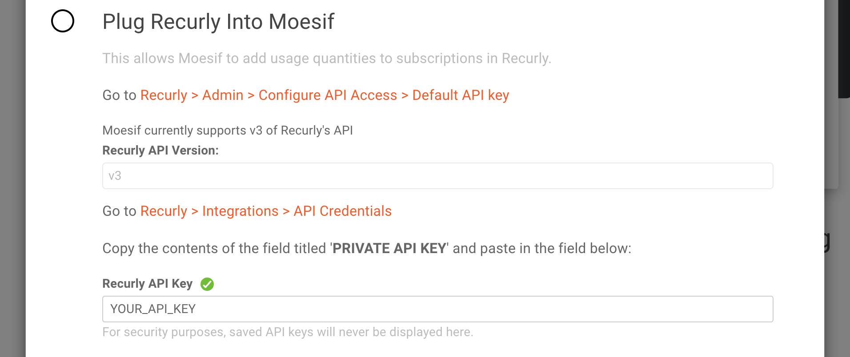Click the usage quantities description text
The height and width of the screenshot is (357, 850).
coord(327,58)
